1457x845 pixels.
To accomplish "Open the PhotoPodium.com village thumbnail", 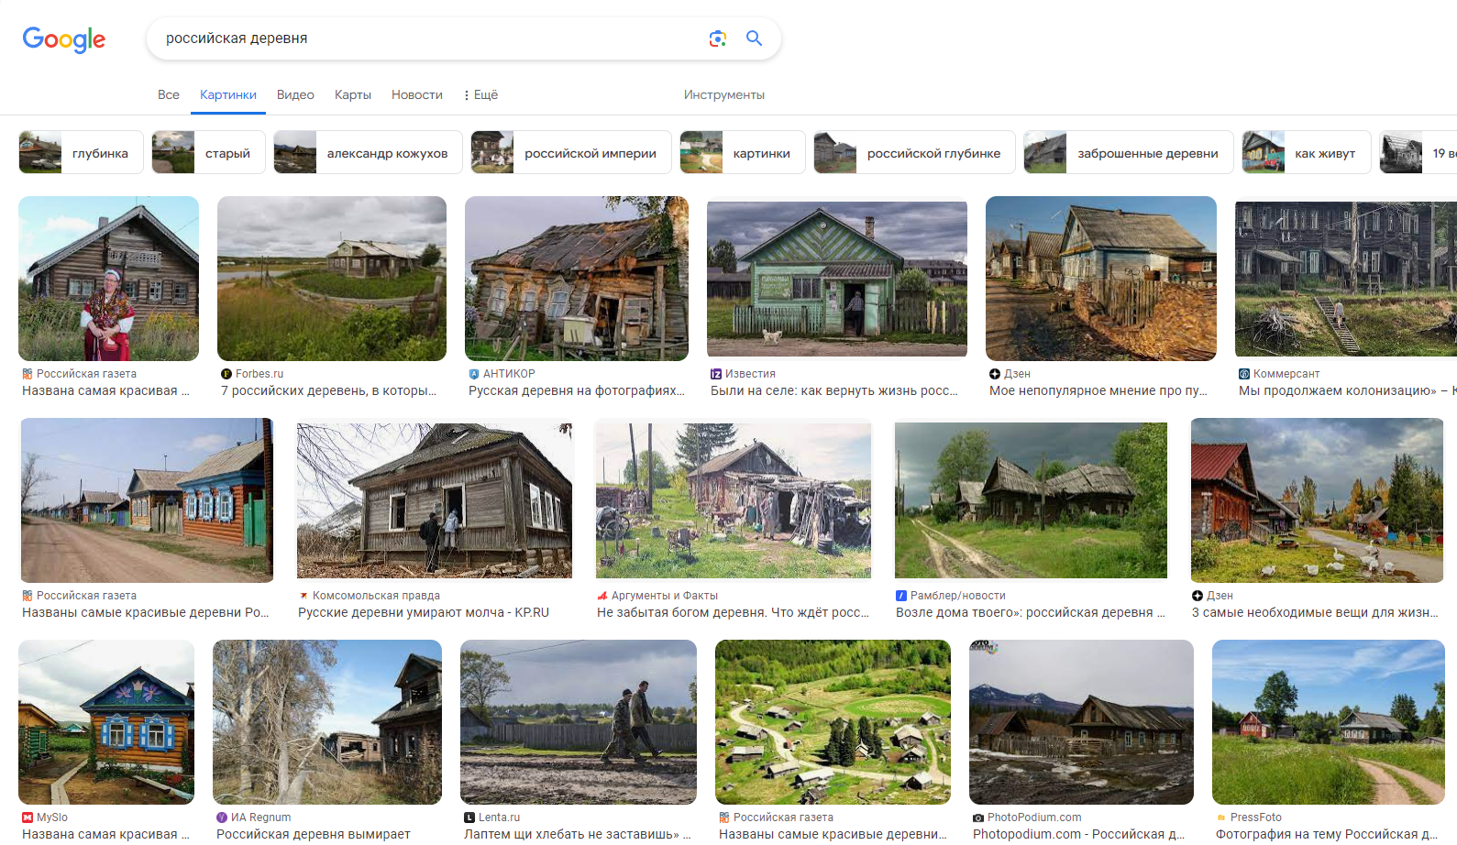I will [x=1081, y=722].
